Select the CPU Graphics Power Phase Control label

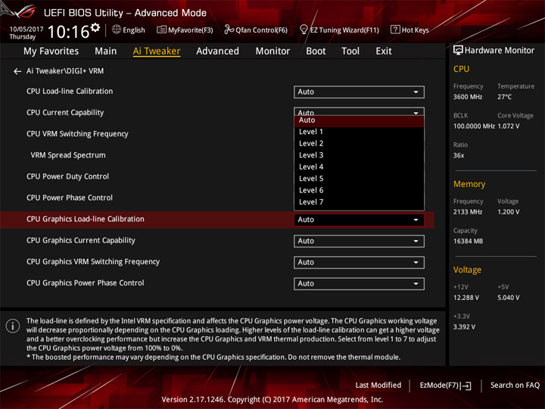tap(85, 283)
